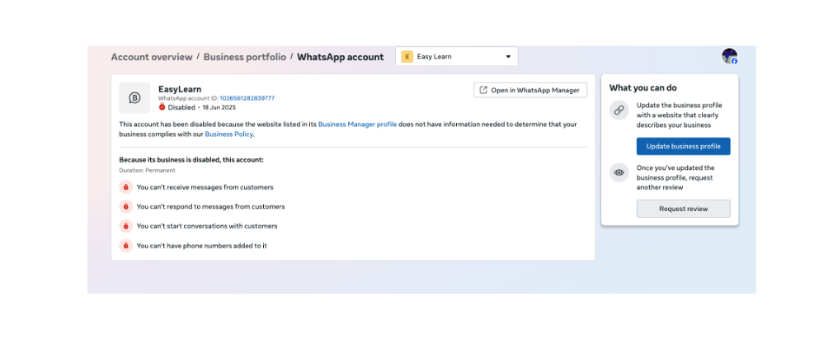Click 'Because its business is disabled, this account:' heading
Image resolution: width=833 pixels, height=358 pixels.
(191, 159)
